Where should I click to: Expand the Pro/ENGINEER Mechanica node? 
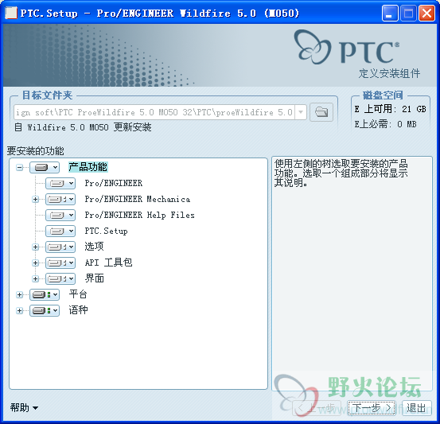click(x=35, y=199)
